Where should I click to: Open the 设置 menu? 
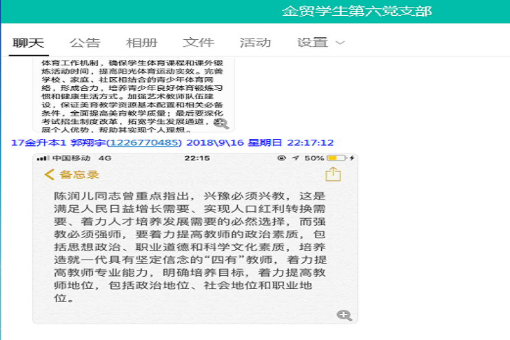tap(312, 43)
